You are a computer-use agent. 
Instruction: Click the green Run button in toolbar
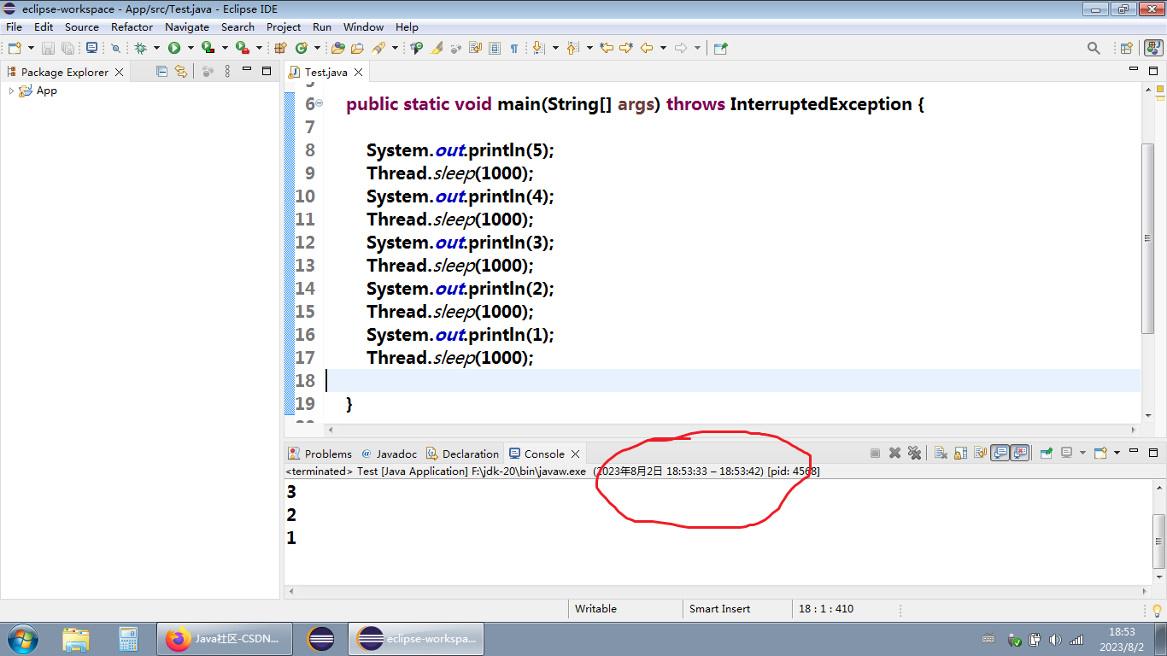(x=174, y=49)
